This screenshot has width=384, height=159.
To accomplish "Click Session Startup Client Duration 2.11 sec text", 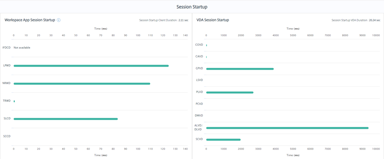I will [163, 20].
